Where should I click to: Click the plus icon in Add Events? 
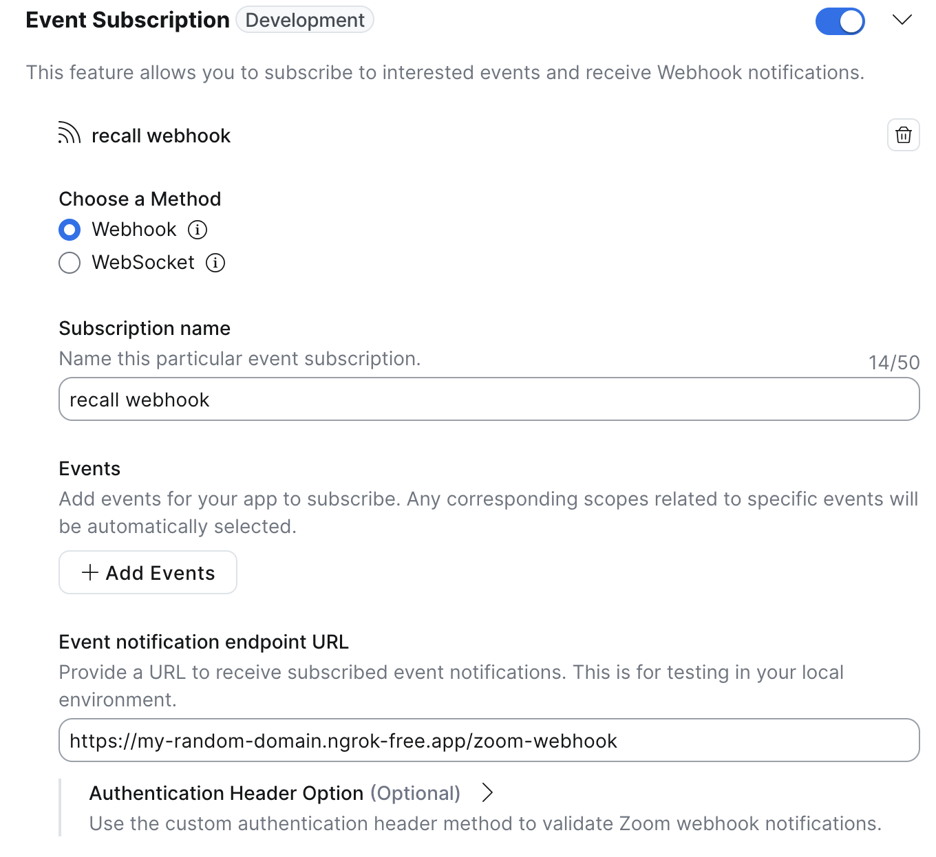click(x=90, y=572)
